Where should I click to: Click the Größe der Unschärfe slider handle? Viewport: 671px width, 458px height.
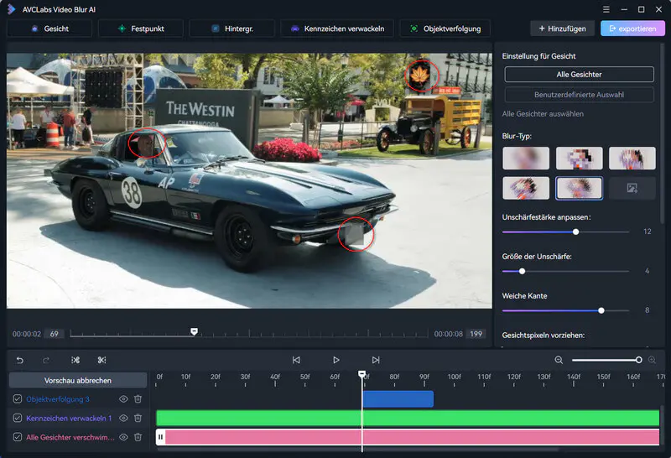[522, 271]
